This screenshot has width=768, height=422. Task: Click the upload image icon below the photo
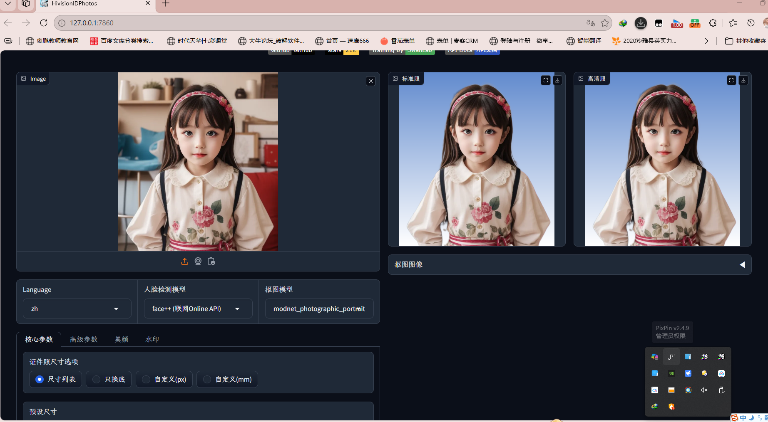[x=185, y=262]
